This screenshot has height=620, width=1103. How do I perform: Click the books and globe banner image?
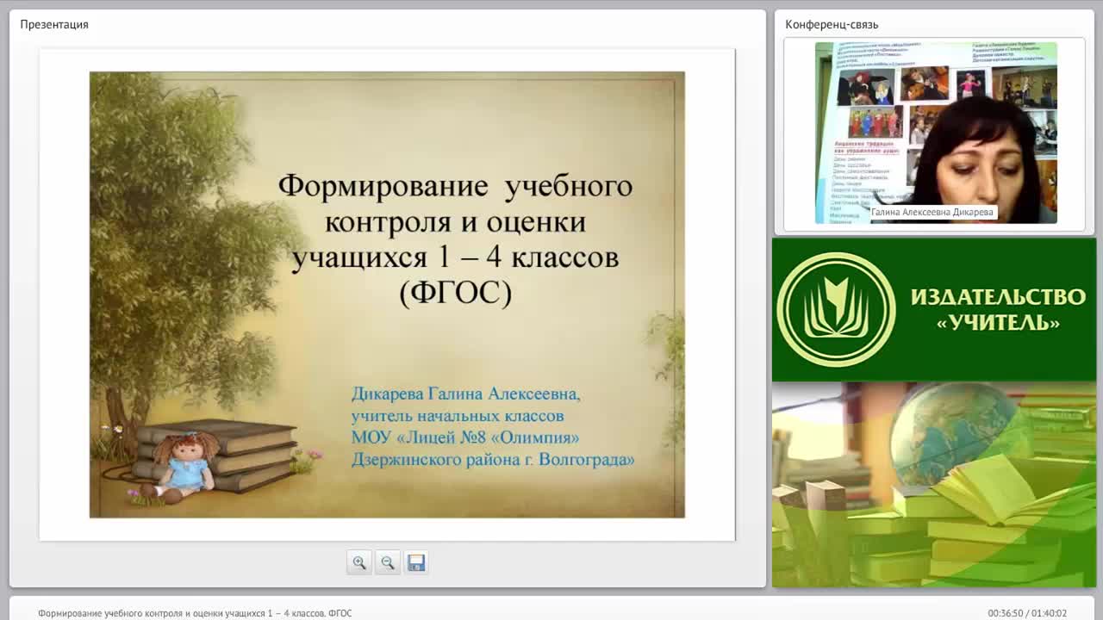[934, 485]
